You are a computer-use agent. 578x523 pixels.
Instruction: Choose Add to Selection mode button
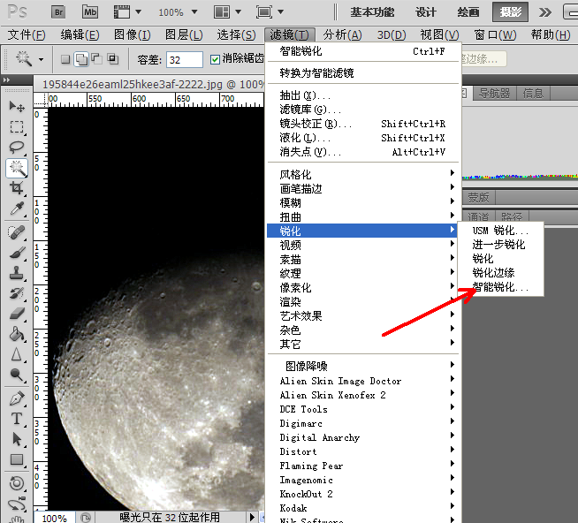(81, 59)
